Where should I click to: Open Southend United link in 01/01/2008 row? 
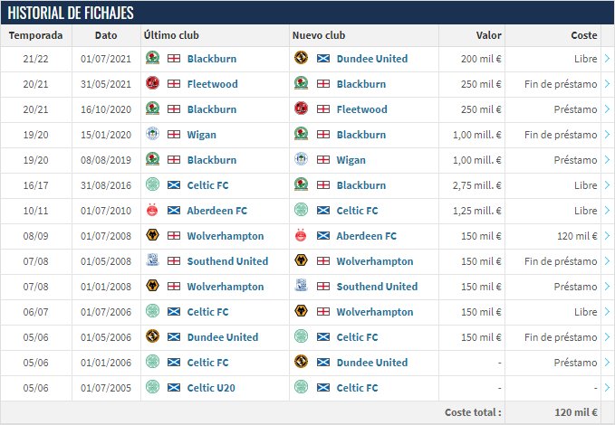click(x=377, y=287)
